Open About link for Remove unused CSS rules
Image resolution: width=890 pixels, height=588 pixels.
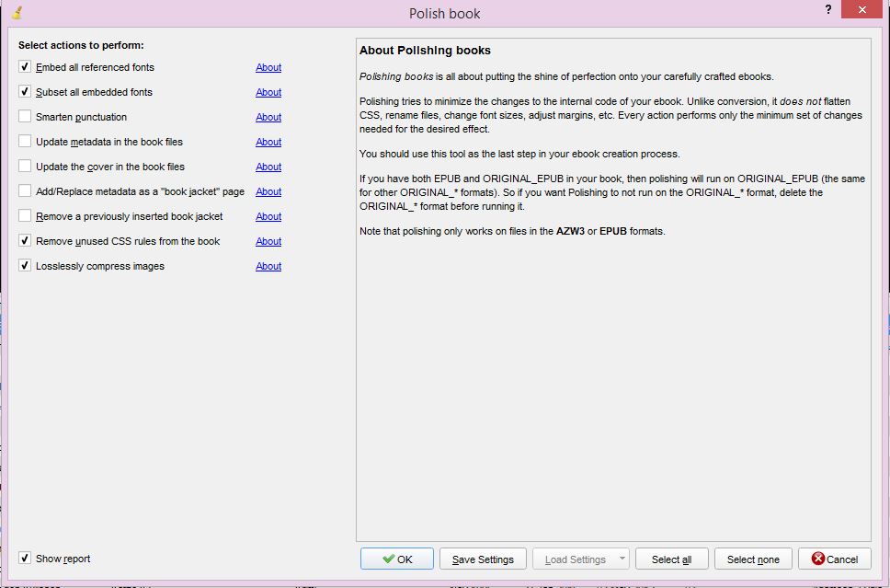tap(268, 241)
